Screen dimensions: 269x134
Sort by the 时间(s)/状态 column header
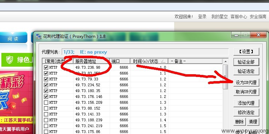click(x=149, y=61)
